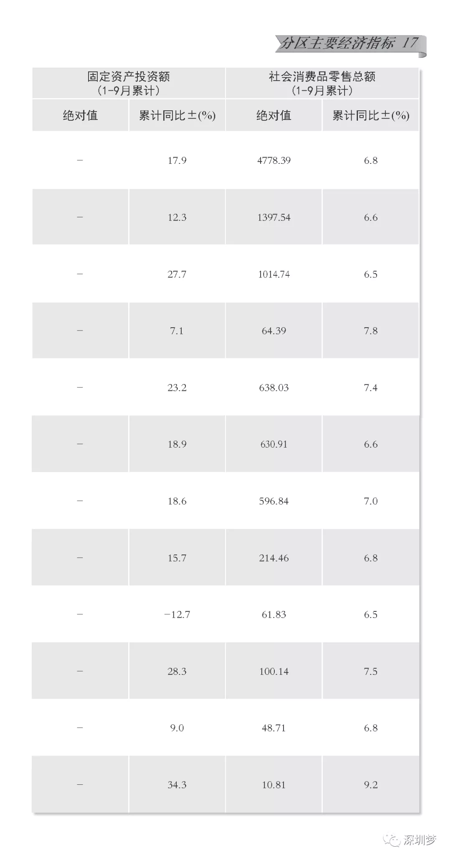This screenshot has width=451, height=860.
Task: Click the negative value −12.7 cell
Action: (177, 614)
